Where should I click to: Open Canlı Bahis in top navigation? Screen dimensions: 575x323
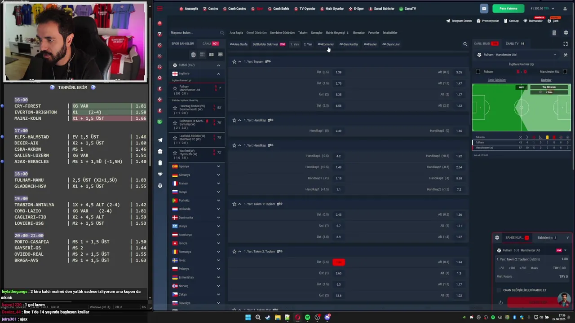[x=279, y=9]
